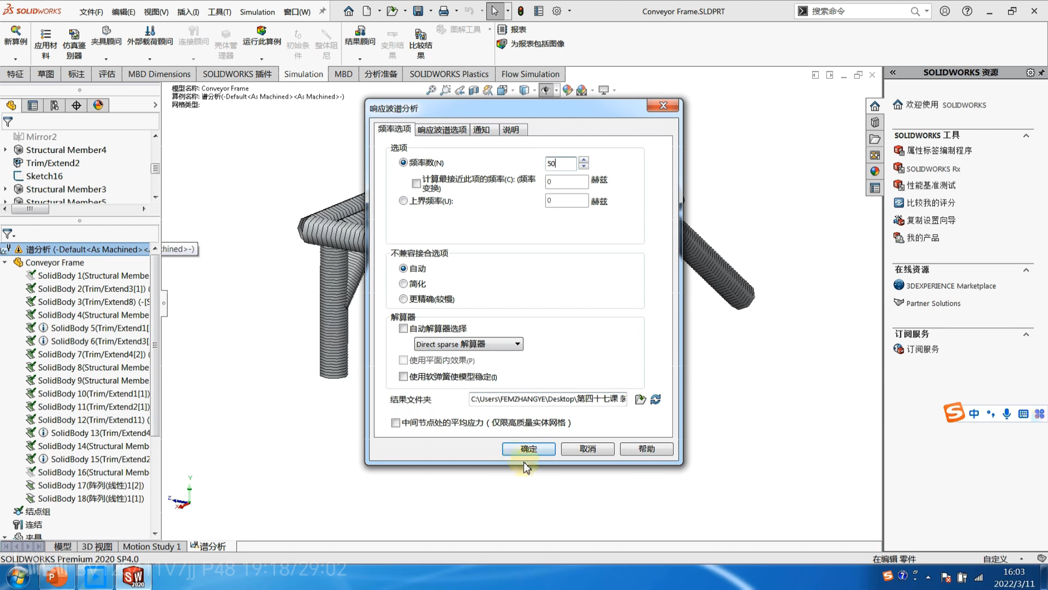1048x590 pixels.
Task: Click the 结果文件夹 path field
Action: pyautogui.click(x=548, y=399)
